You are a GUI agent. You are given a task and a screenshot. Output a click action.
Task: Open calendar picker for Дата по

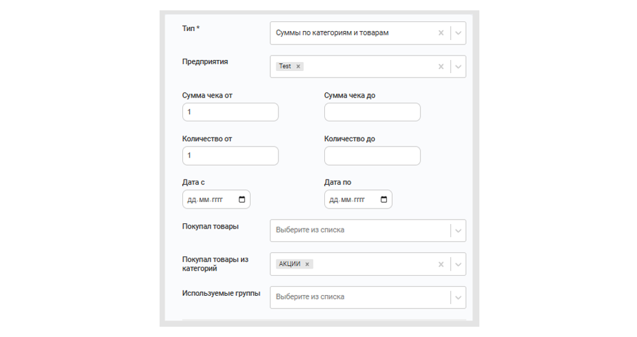(384, 199)
